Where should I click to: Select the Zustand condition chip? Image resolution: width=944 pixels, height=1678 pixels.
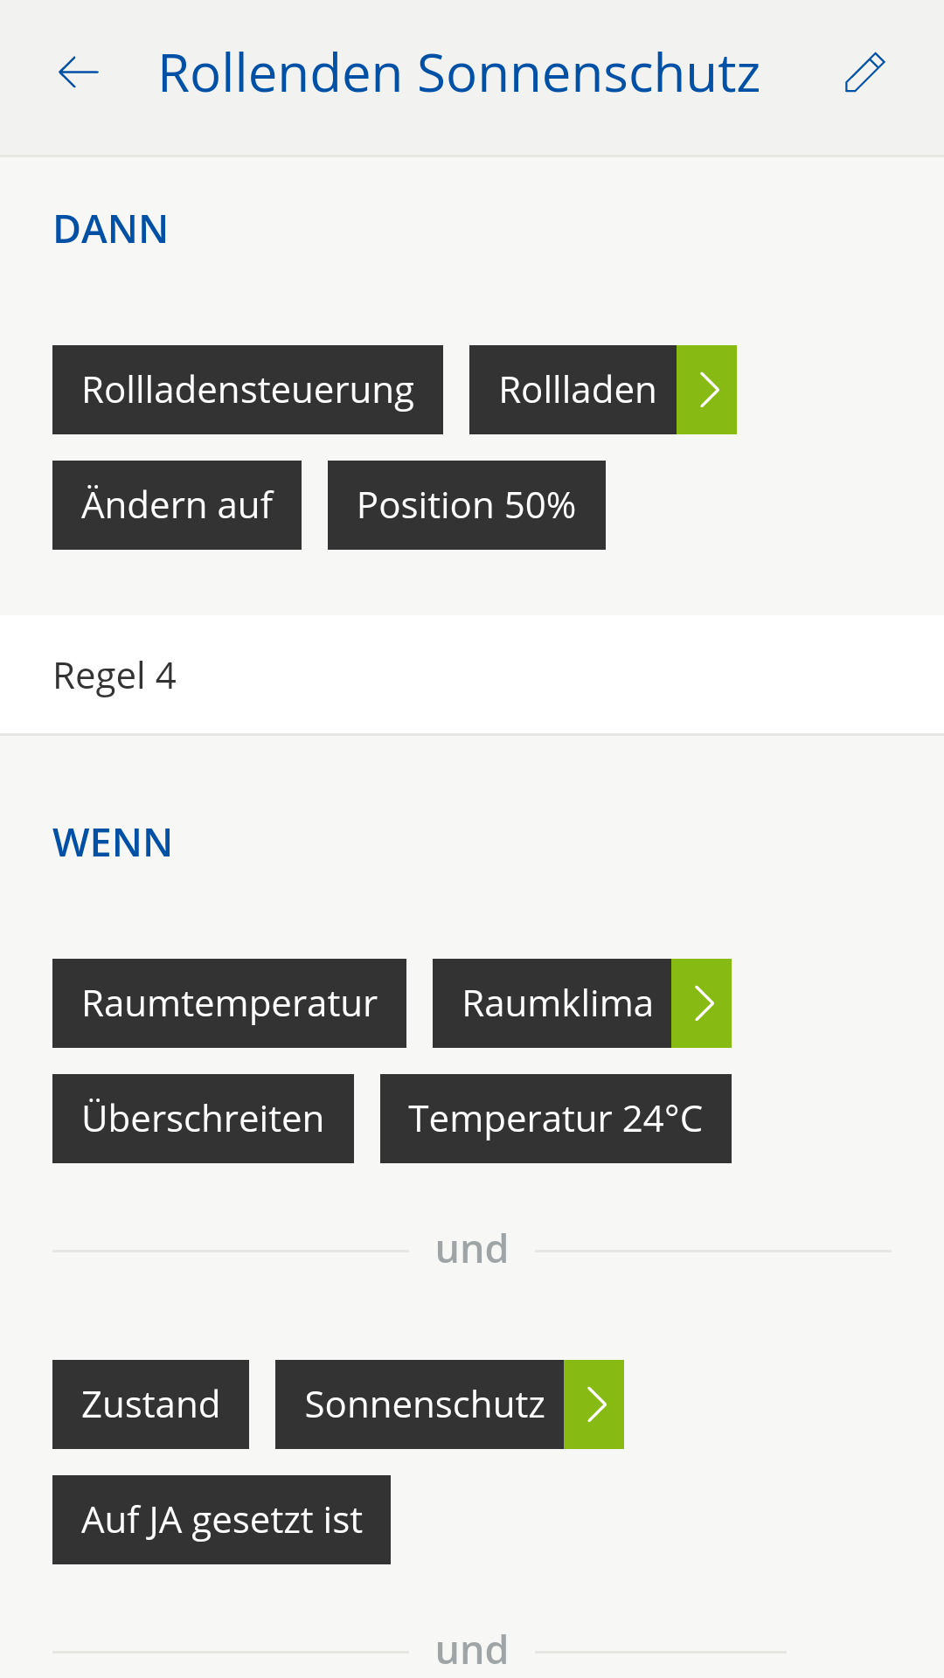[150, 1404]
